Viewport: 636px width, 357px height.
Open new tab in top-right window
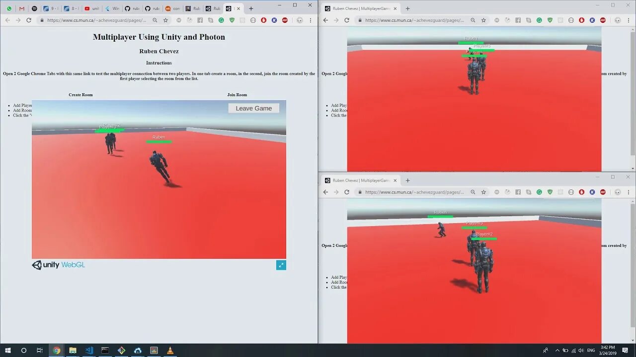pyautogui.click(x=407, y=8)
